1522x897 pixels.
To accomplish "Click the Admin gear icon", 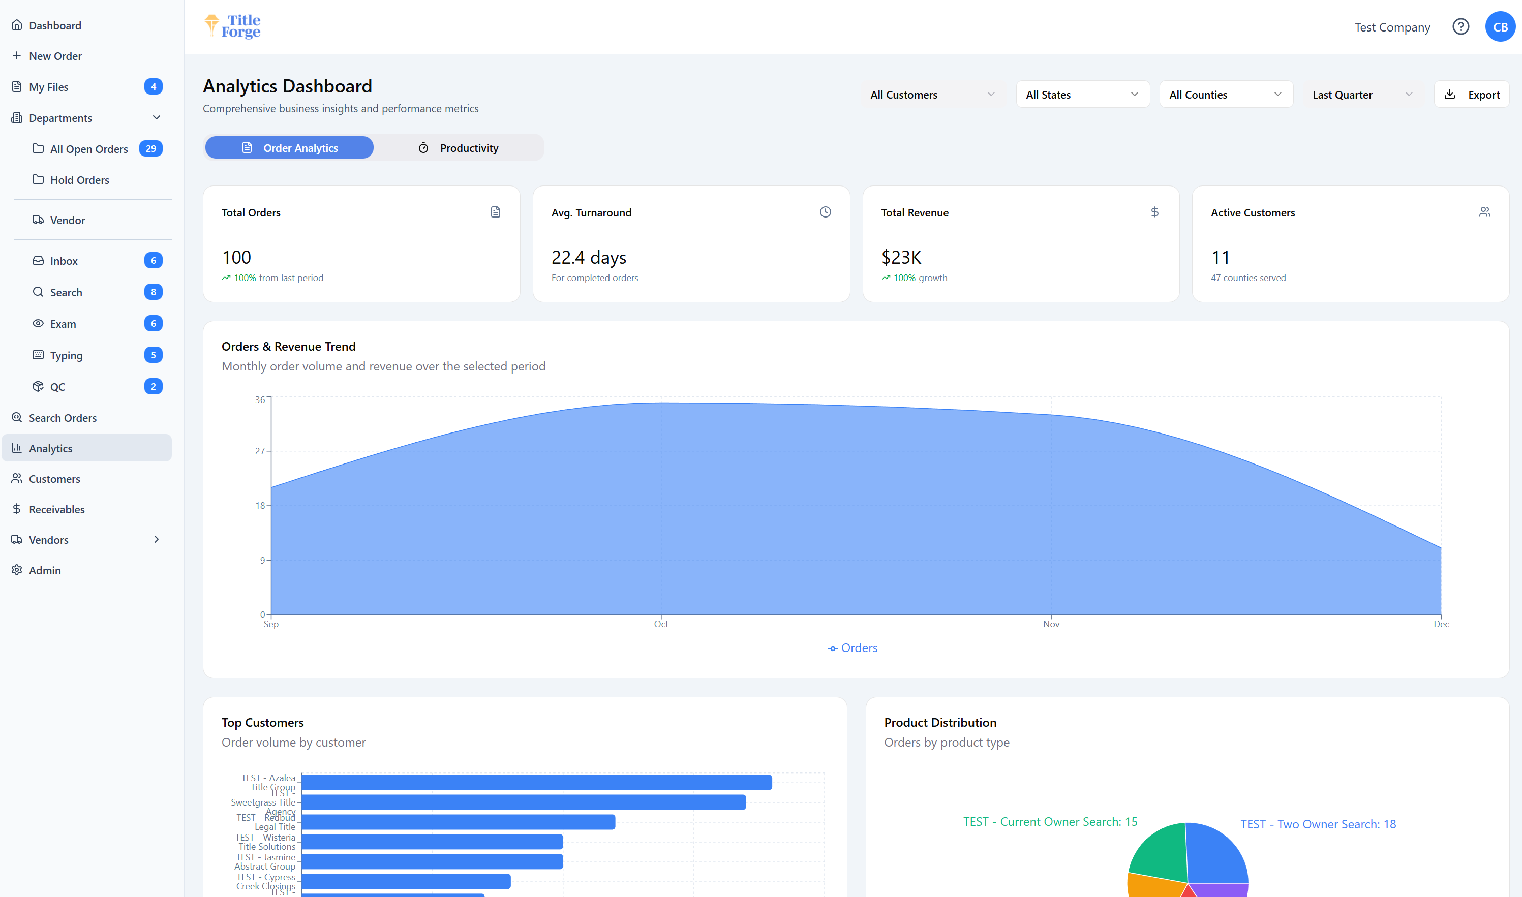I will click(17, 569).
